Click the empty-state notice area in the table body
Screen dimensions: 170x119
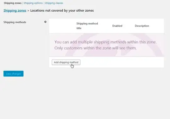(106, 45)
